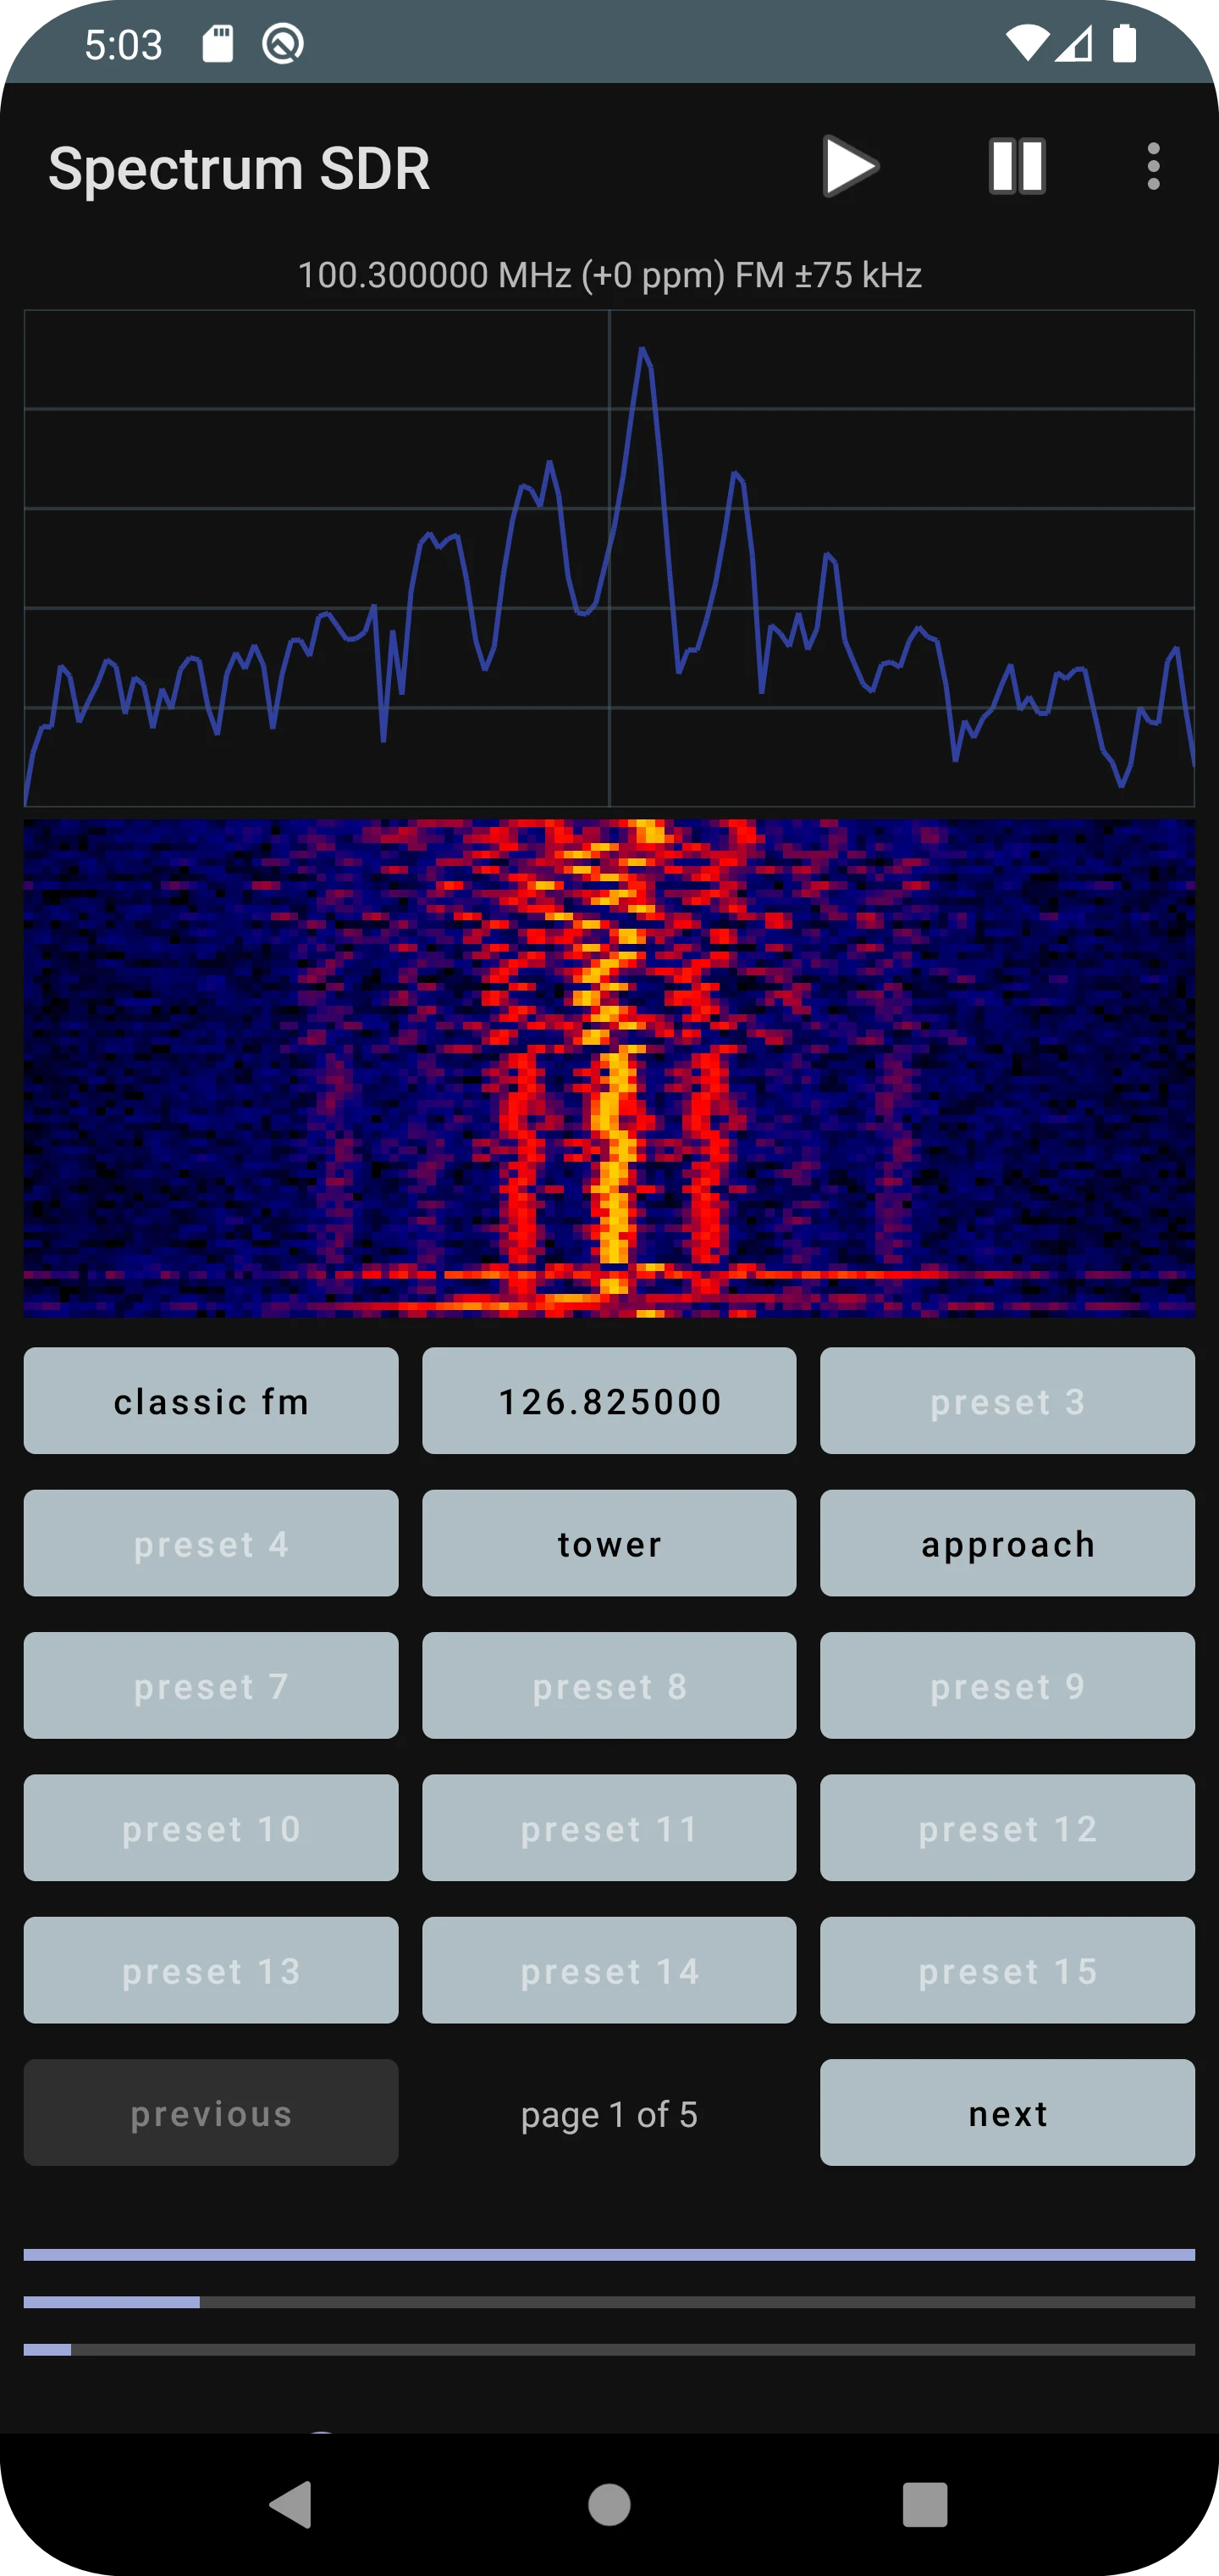Adjust the middle slider bar
Viewport: 1219px width, 2576px height.
tap(609, 2302)
